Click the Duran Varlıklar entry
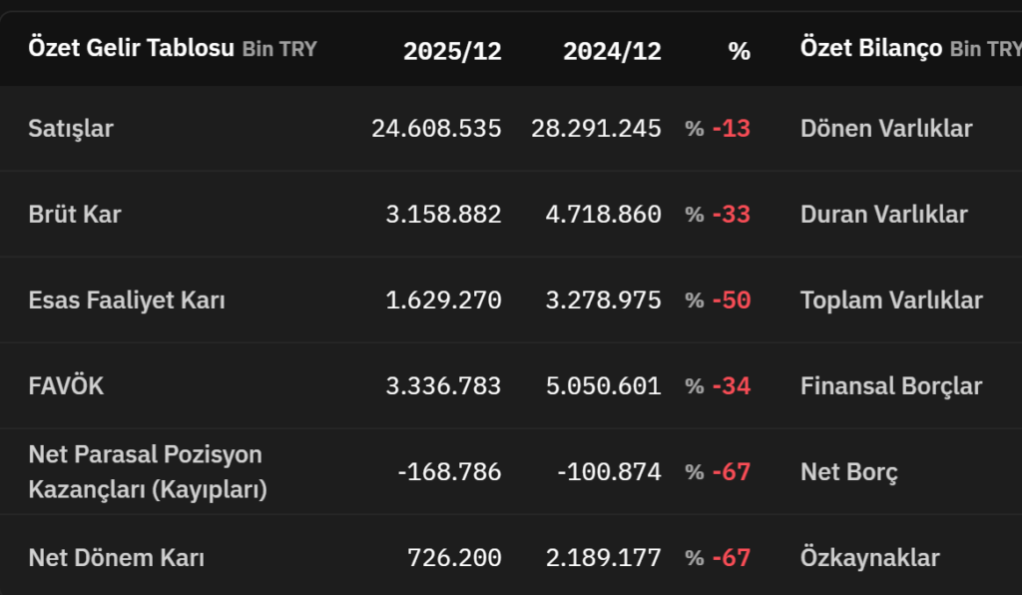Screen dimensions: 1022x595 coord(883,215)
